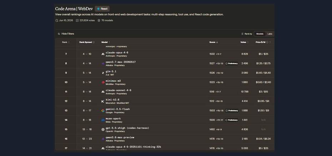Click rank number 13
Image resolution: width=332 pixels, height=156 pixels.
point(66,111)
